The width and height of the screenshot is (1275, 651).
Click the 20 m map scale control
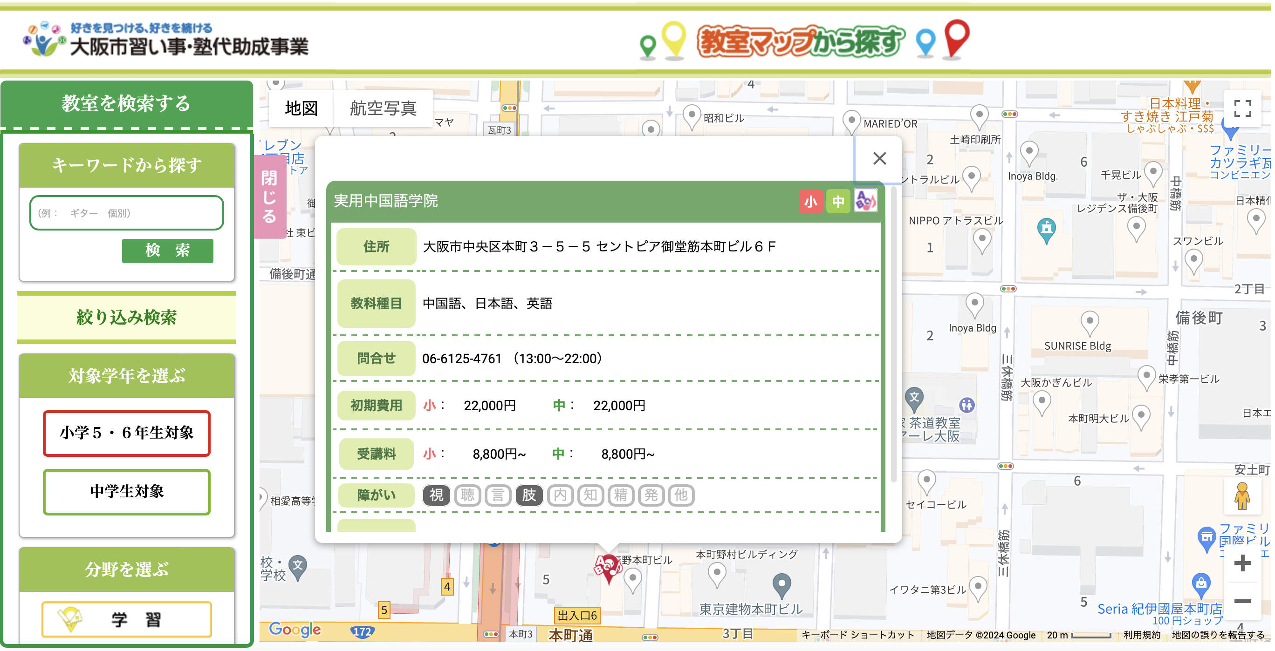[x=1078, y=635]
